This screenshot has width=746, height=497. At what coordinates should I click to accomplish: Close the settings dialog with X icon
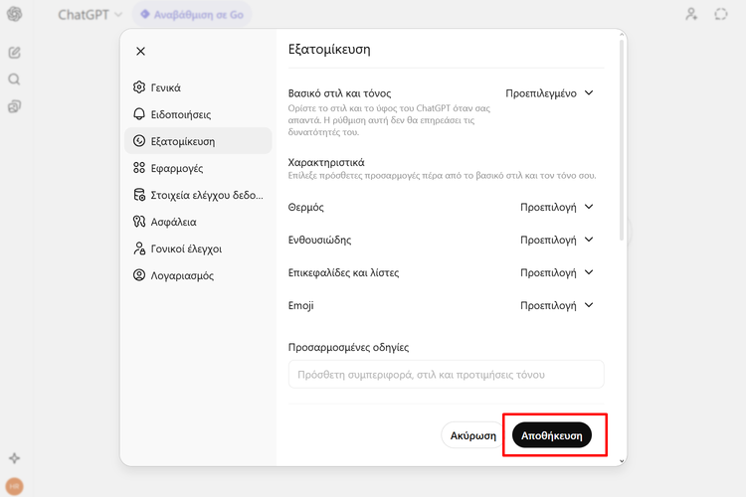(140, 52)
